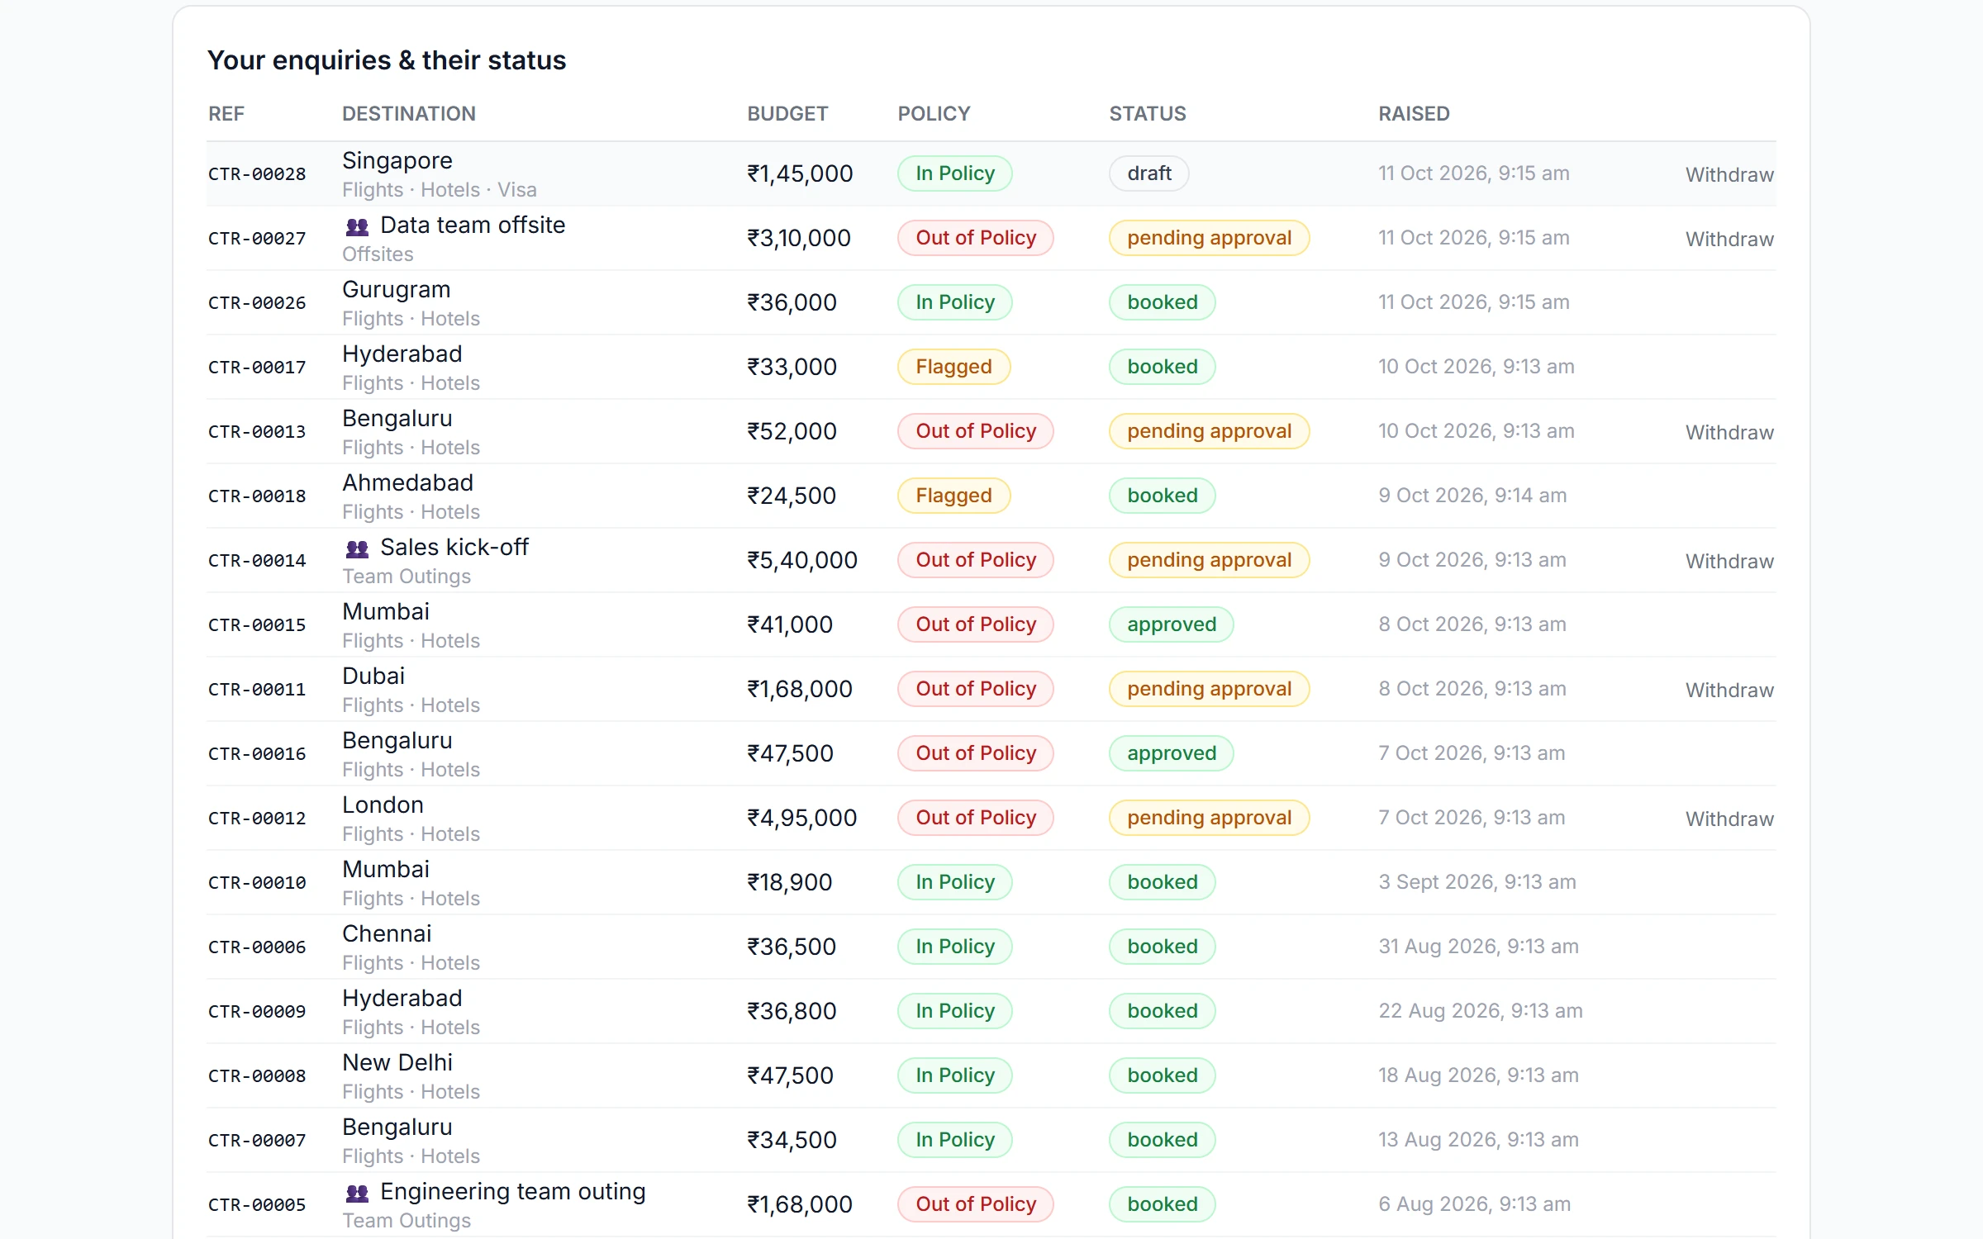Withdraw the London enquiry CTR-00012
1983x1239 pixels.
pos(1729,819)
